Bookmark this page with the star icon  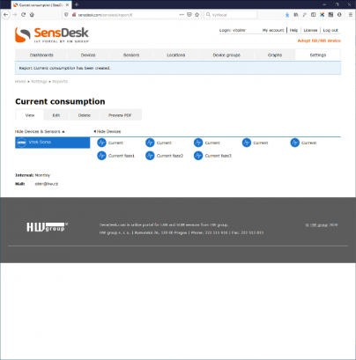point(197,15)
